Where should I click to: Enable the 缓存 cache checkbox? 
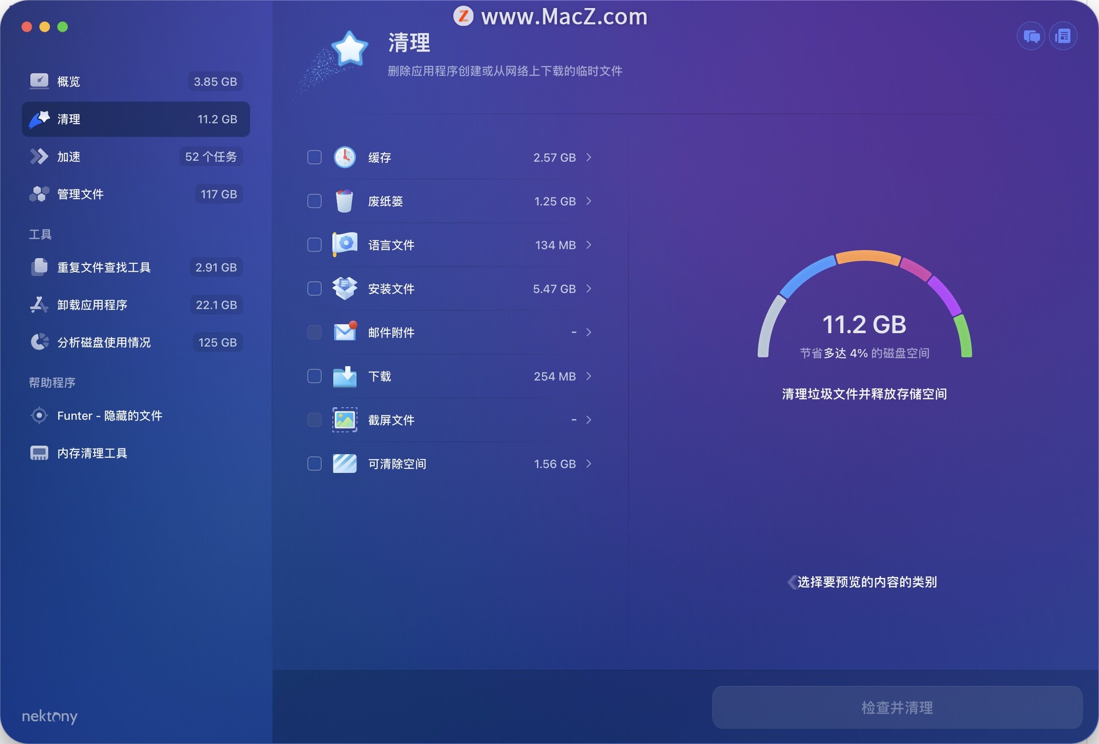click(x=314, y=157)
